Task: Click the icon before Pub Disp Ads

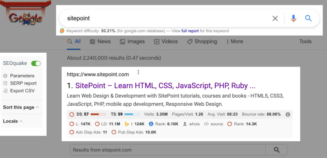Action: (x=114, y=132)
